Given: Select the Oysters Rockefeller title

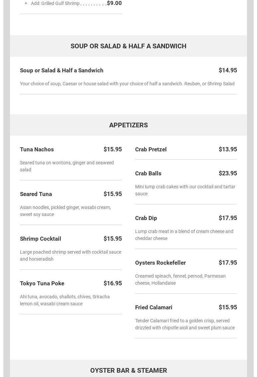Looking at the screenshot, I should (x=160, y=263).
